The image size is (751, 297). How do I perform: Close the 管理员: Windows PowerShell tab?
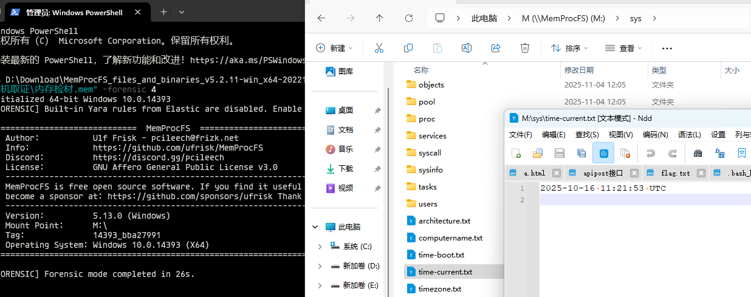click(137, 12)
